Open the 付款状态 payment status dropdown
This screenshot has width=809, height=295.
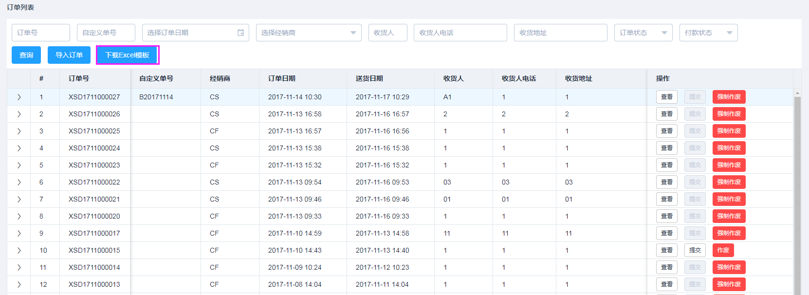[708, 33]
